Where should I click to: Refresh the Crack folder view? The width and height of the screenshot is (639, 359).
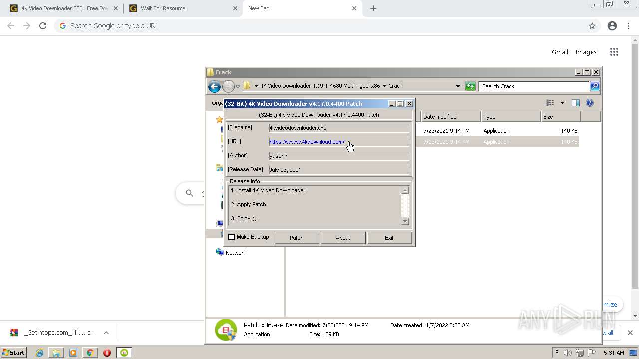click(470, 86)
